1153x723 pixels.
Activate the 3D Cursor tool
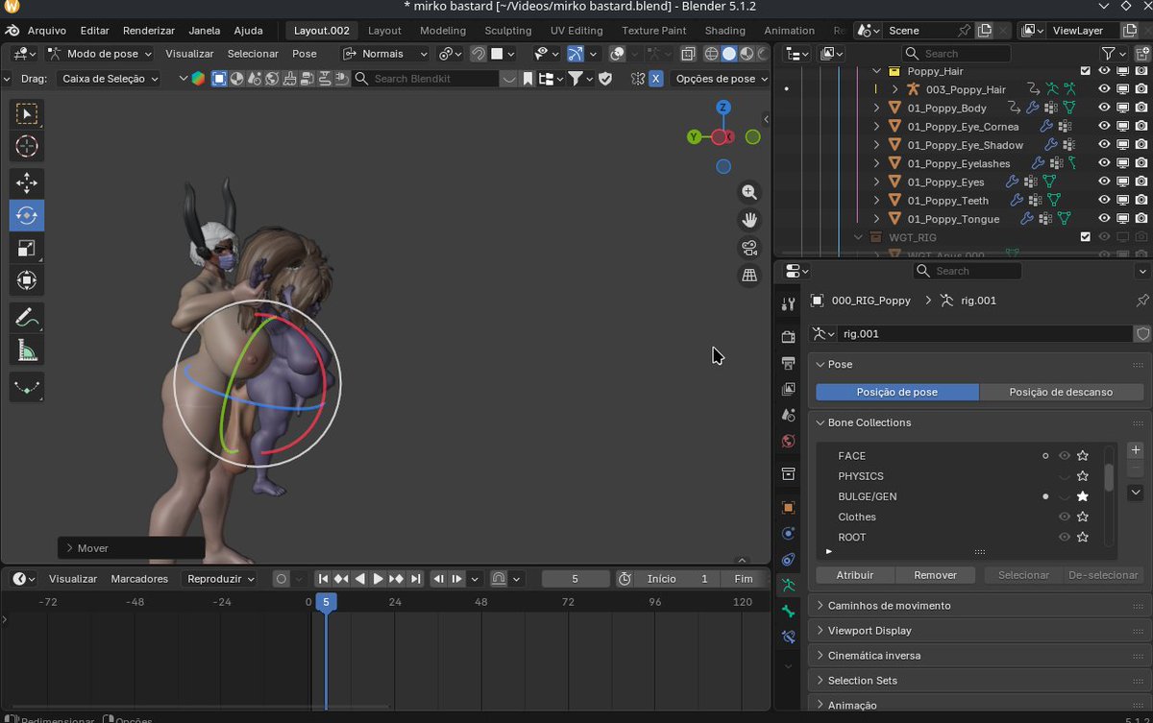pyautogui.click(x=27, y=147)
